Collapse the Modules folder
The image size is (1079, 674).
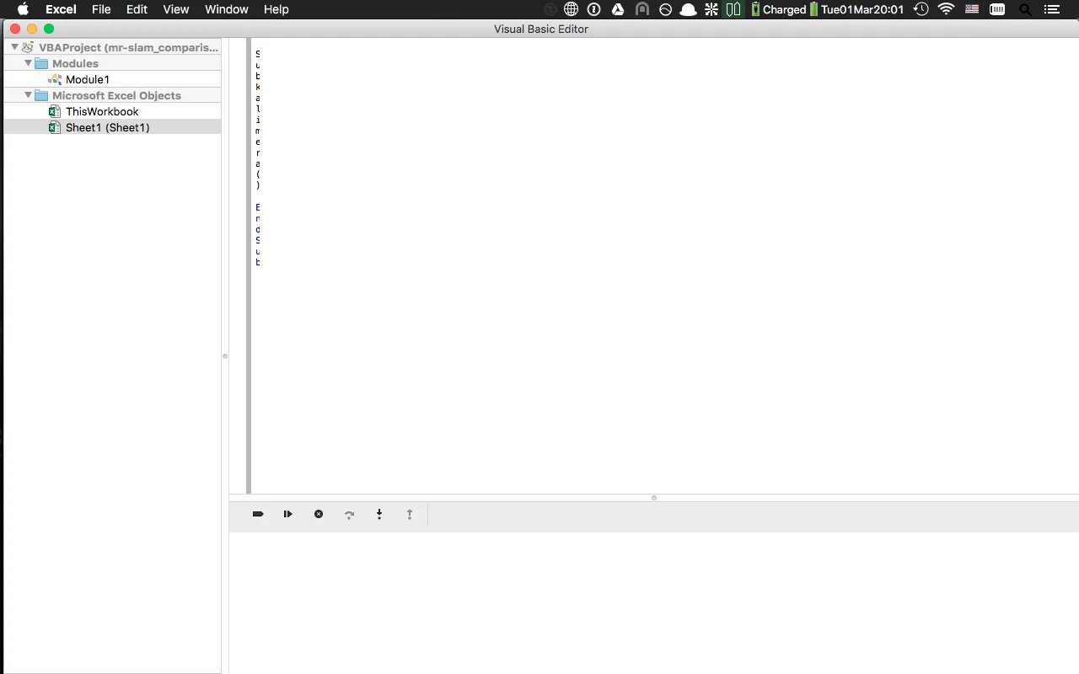pos(28,63)
